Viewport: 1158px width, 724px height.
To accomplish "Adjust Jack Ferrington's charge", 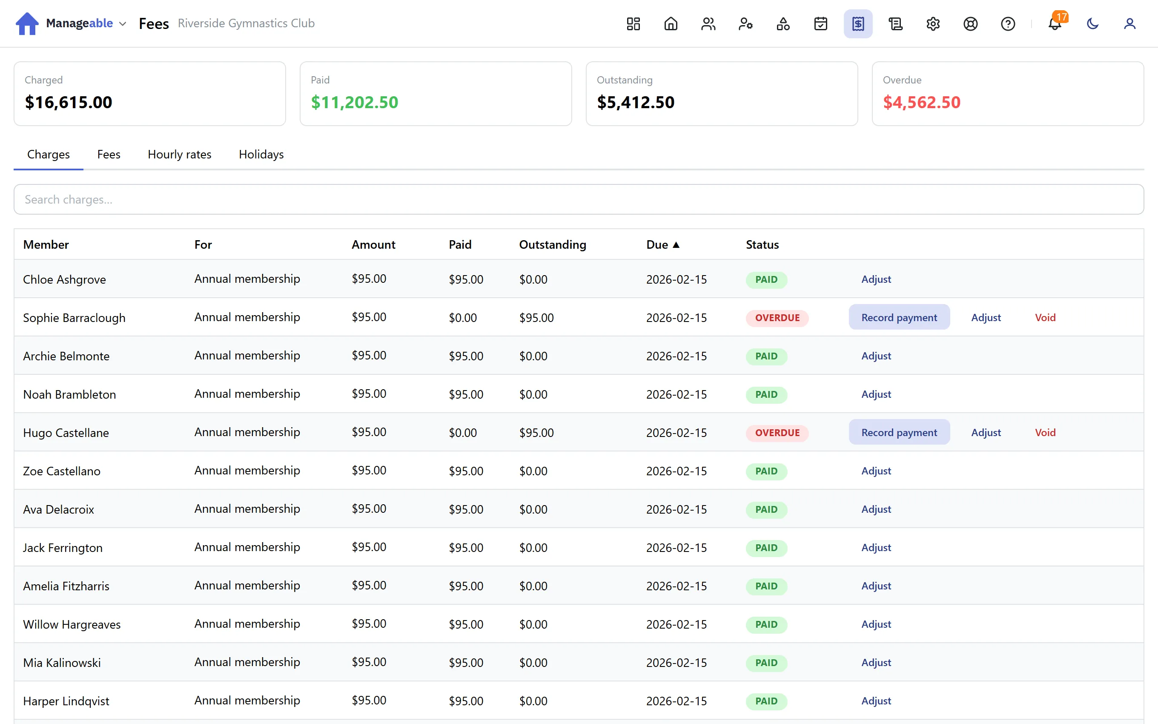I will click(x=876, y=547).
